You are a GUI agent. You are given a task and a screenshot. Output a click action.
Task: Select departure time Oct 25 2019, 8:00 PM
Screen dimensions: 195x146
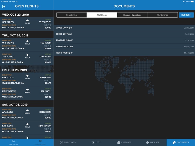pos(13,97)
